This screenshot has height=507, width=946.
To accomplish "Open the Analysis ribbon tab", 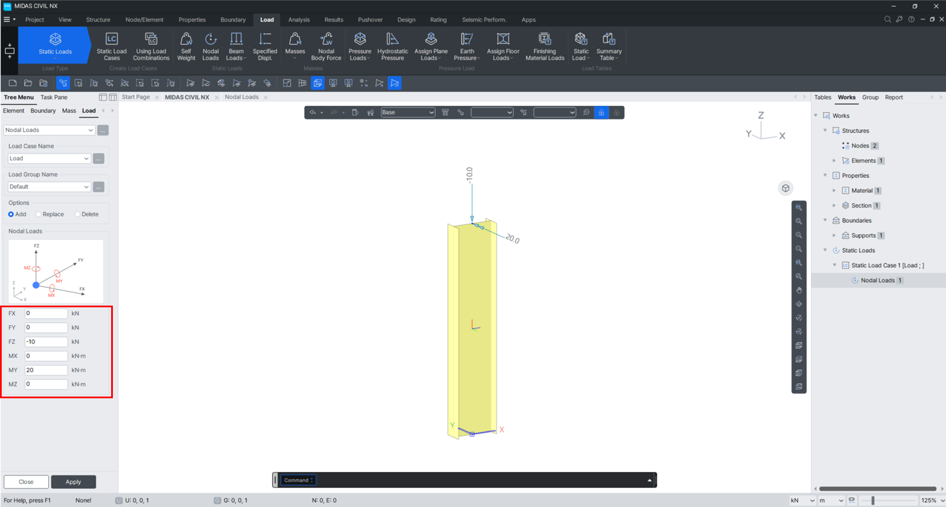I will [299, 19].
